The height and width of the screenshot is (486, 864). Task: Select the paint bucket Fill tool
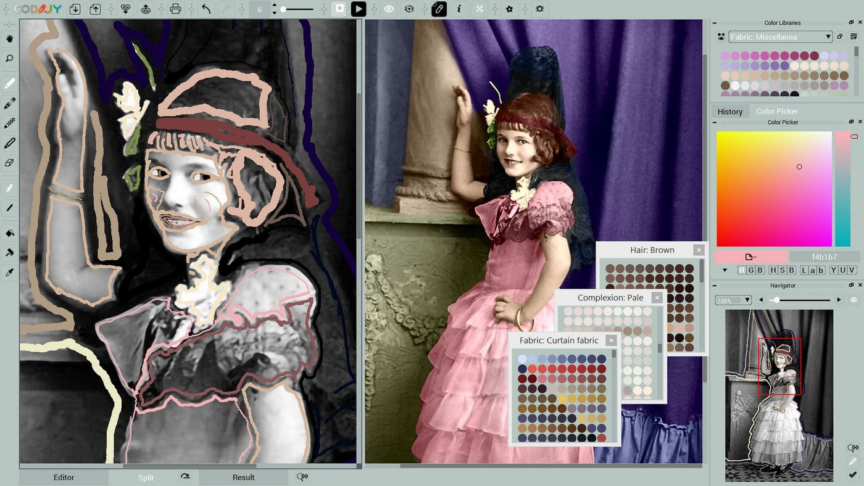pos(9,233)
